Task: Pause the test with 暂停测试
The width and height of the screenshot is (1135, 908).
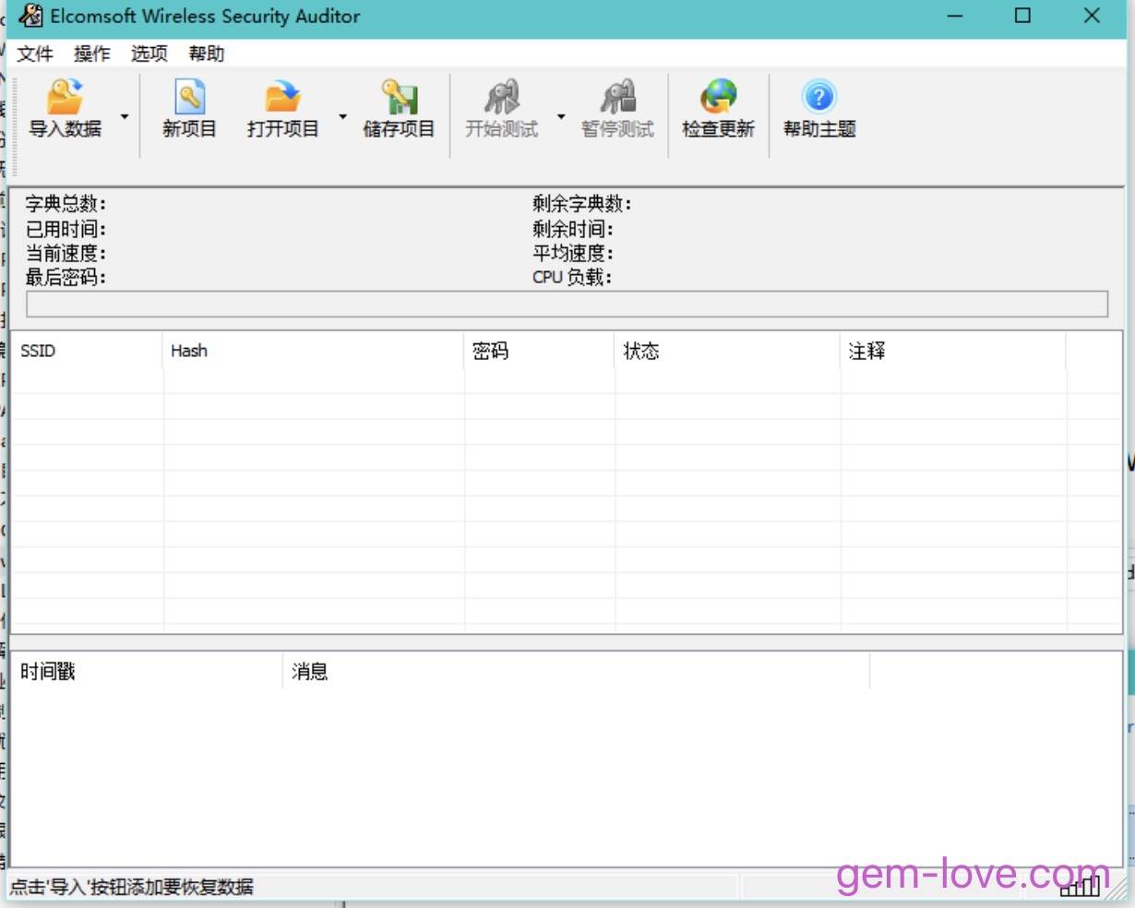Action: tap(617, 110)
